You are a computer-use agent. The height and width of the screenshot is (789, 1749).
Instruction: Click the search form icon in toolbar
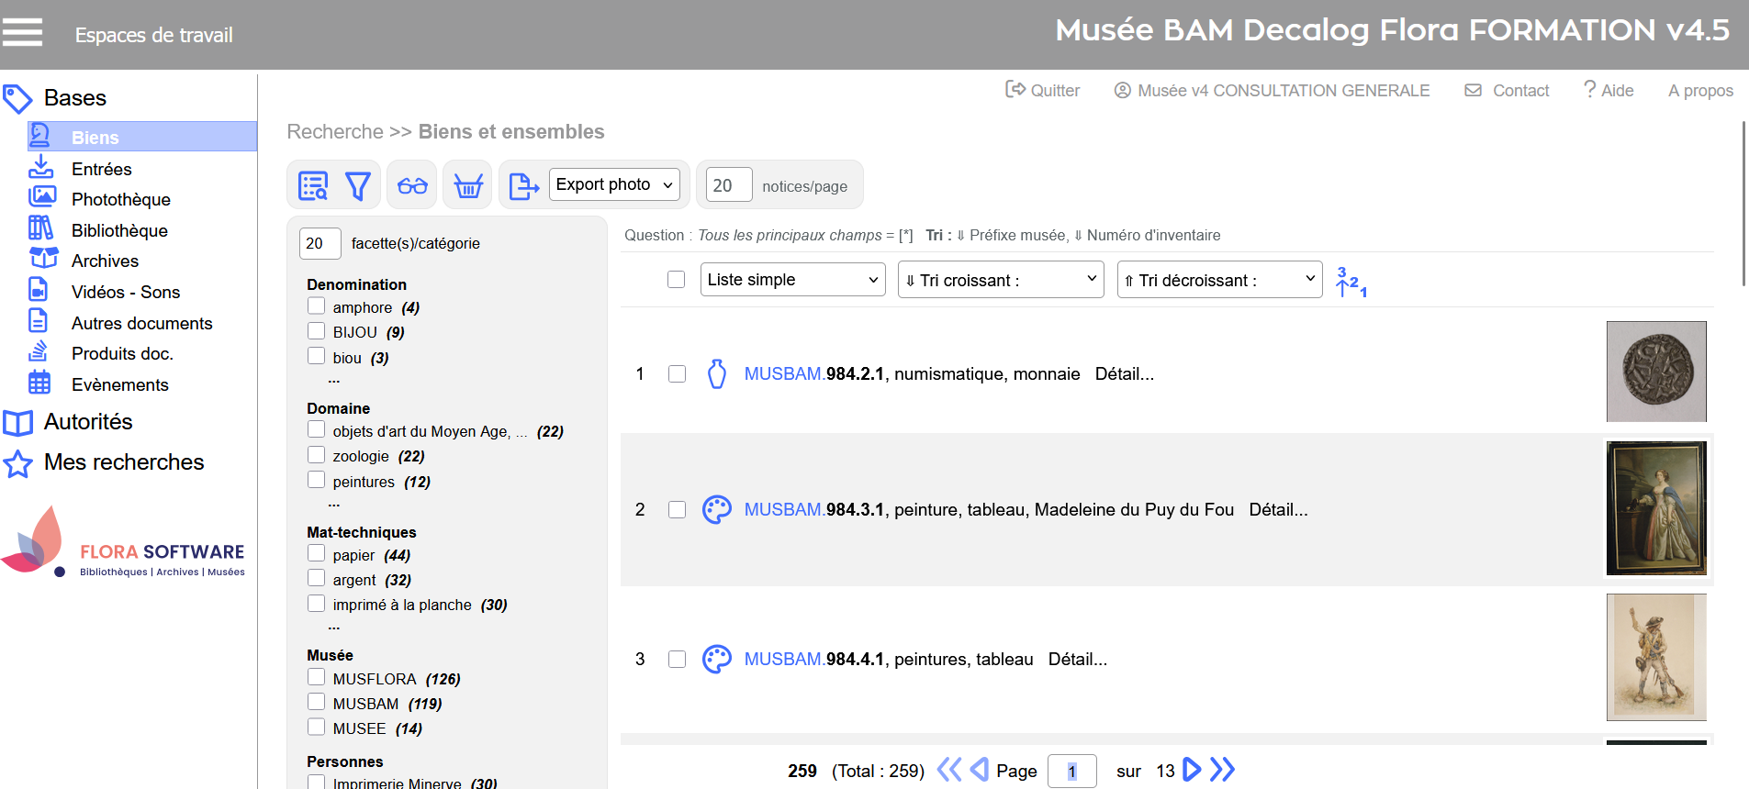click(313, 186)
